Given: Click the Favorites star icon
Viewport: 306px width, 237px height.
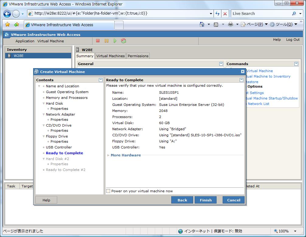Looking at the screenshot, I should [7, 24].
